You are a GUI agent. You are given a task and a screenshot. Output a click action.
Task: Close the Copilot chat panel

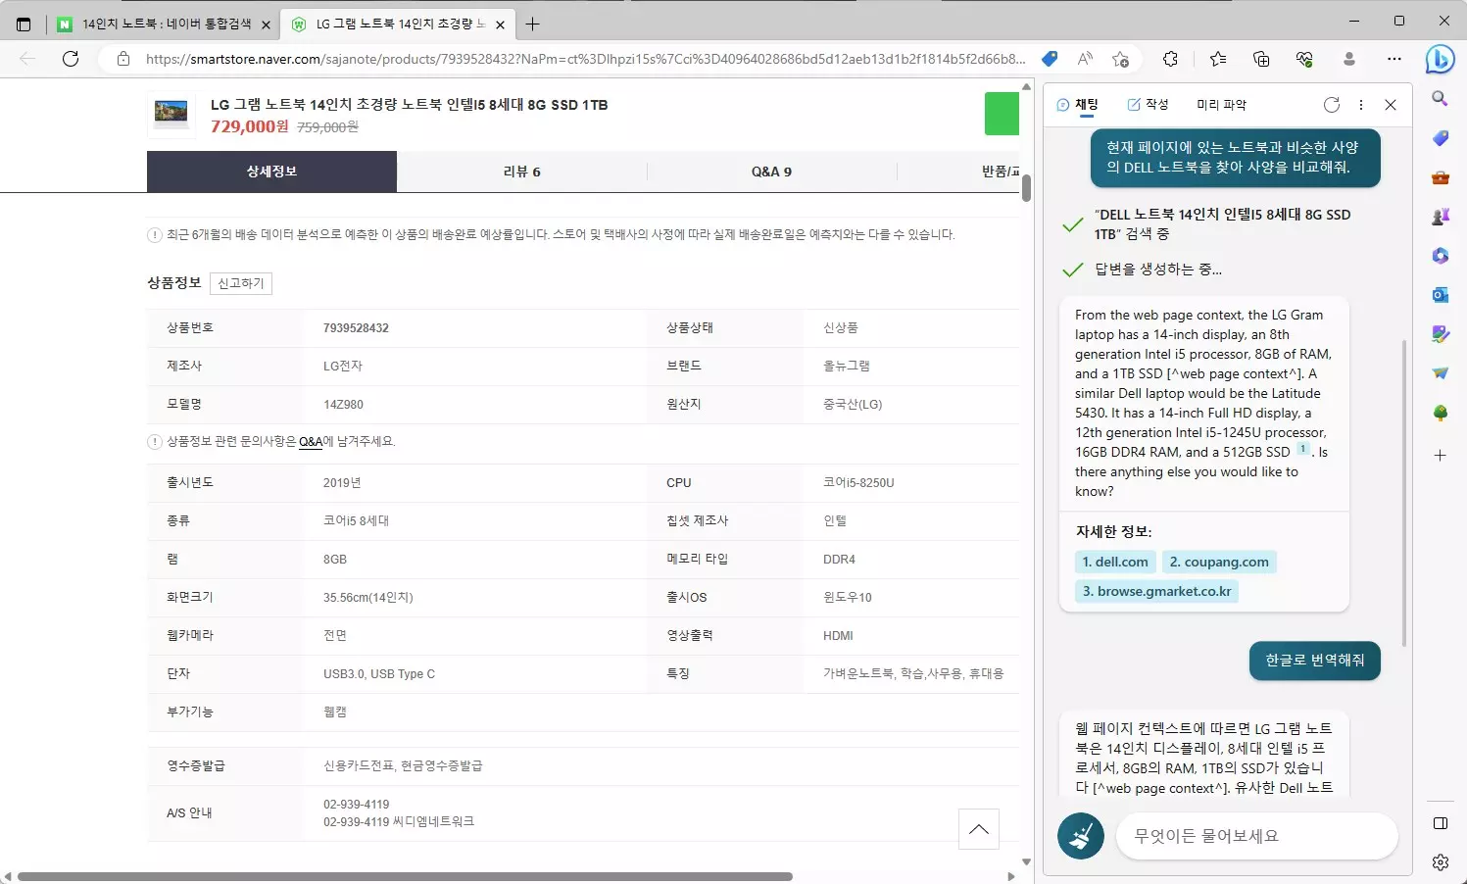pos(1391,105)
